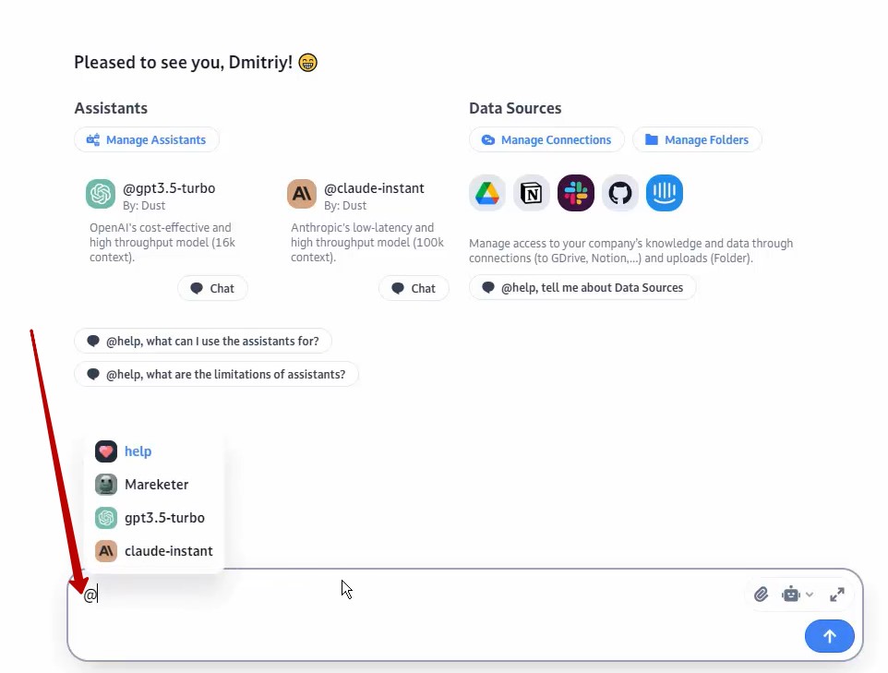Click the Notion data source icon

(532, 193)
